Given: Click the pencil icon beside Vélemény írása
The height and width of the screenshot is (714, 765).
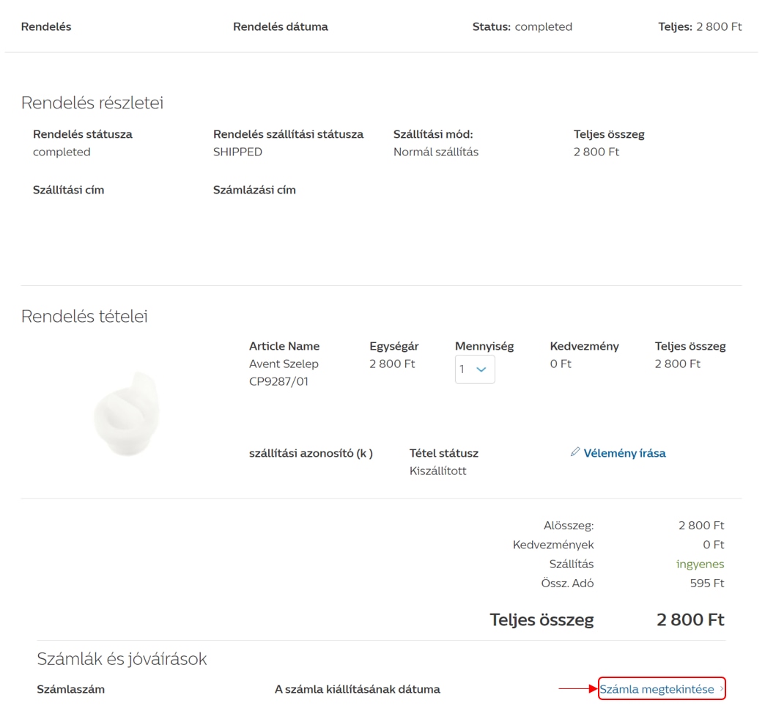Looking at the screenshot, I should coord(575,452).
